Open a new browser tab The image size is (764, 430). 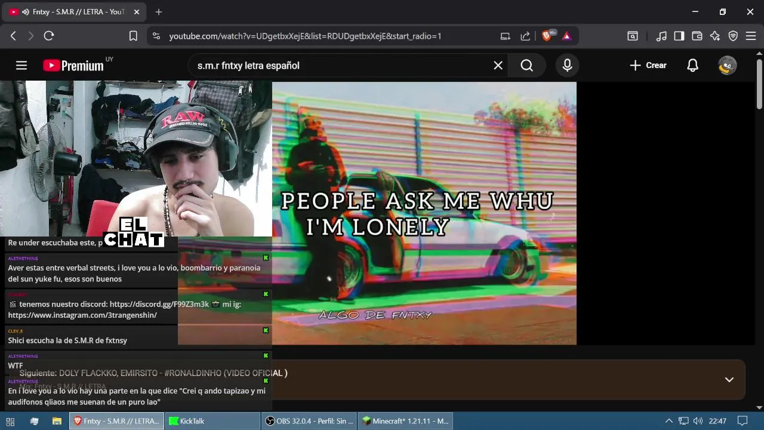[x=158, y=12]
